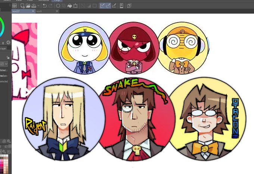This screenshot has height=174, width=254.
Task: Open the smartphone connection icon
Action: (x=121, y=6)
